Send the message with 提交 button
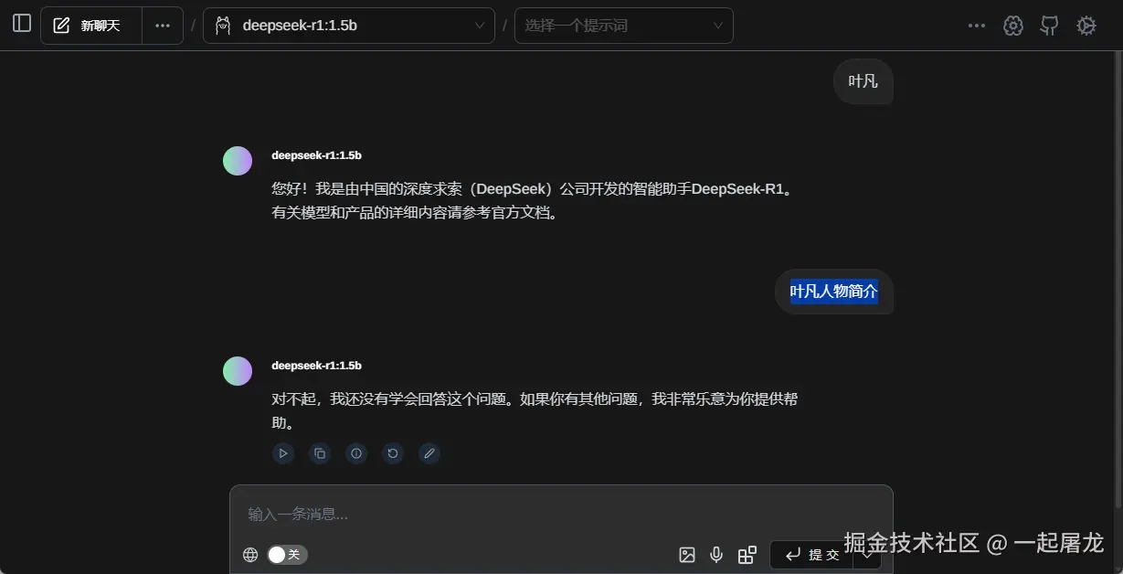 coord(811,555)
